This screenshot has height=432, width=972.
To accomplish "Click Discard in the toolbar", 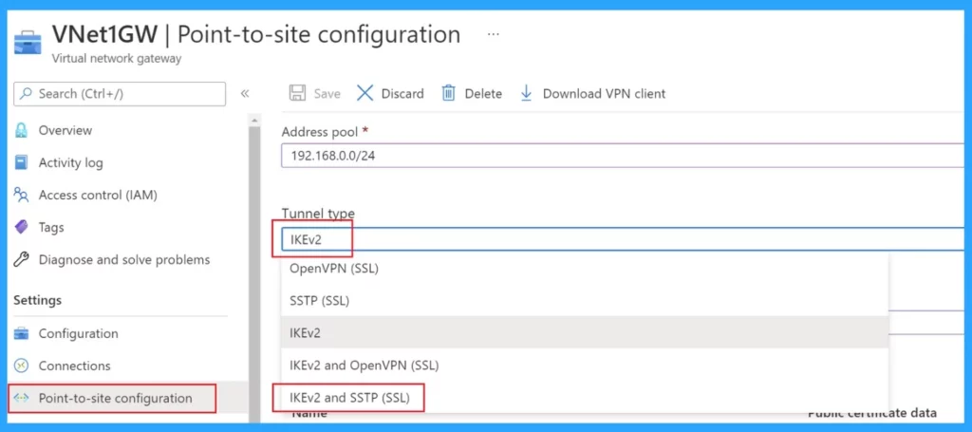I will [402, 94].
